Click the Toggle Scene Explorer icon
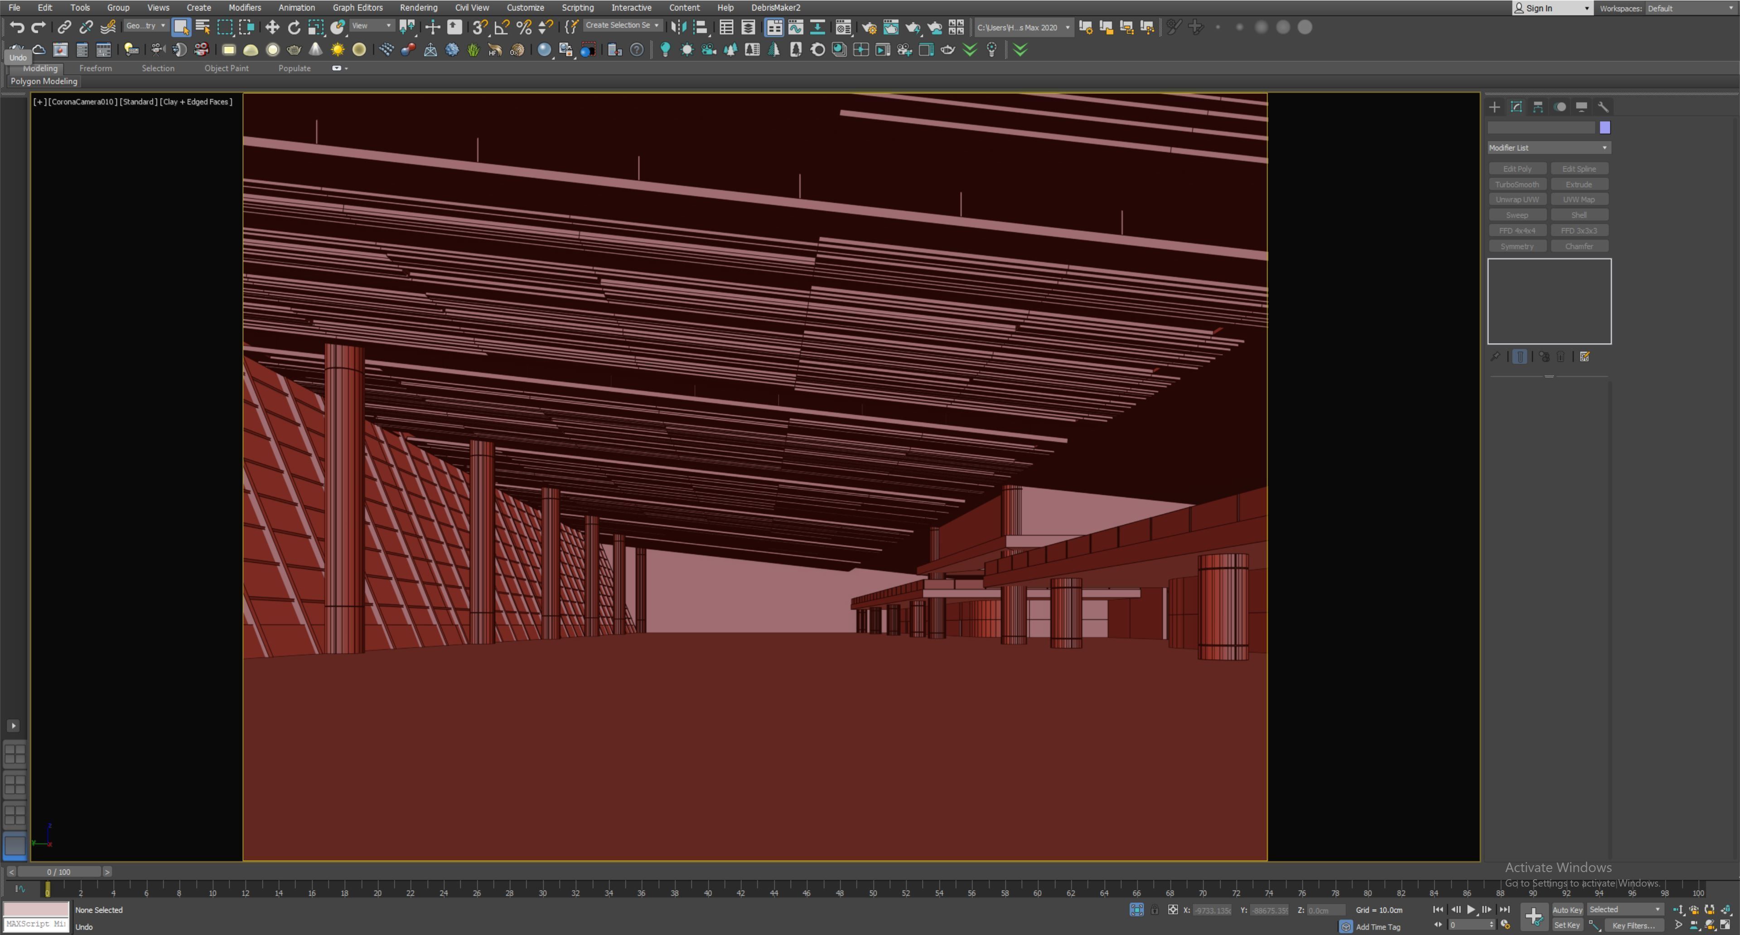The image size is (1740, 935). (x=726, y=28)
